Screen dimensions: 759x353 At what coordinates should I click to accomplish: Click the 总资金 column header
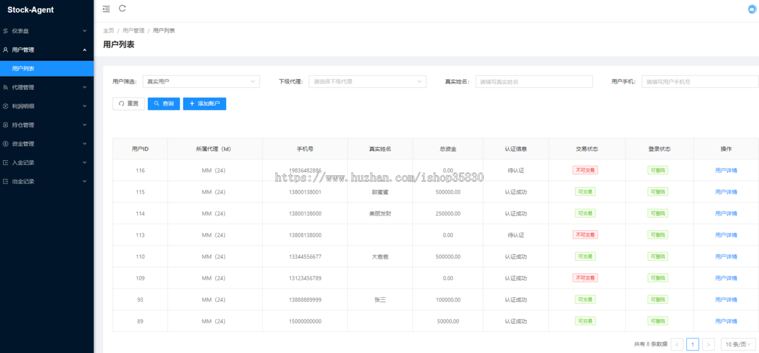[448, 149]
